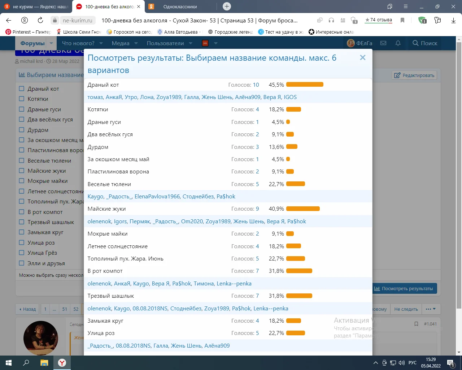Click the bookmark page icon in address bar
The width and height of the screenshot is (462, 370).
click(402, 20)
